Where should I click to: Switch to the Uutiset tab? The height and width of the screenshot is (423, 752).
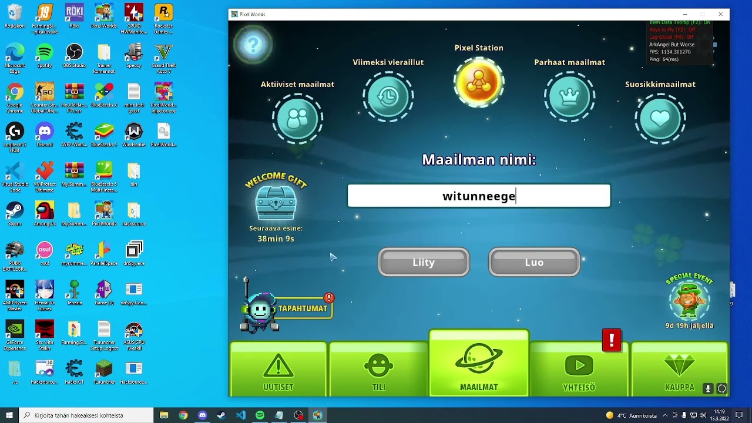click(x=278, y=369)
